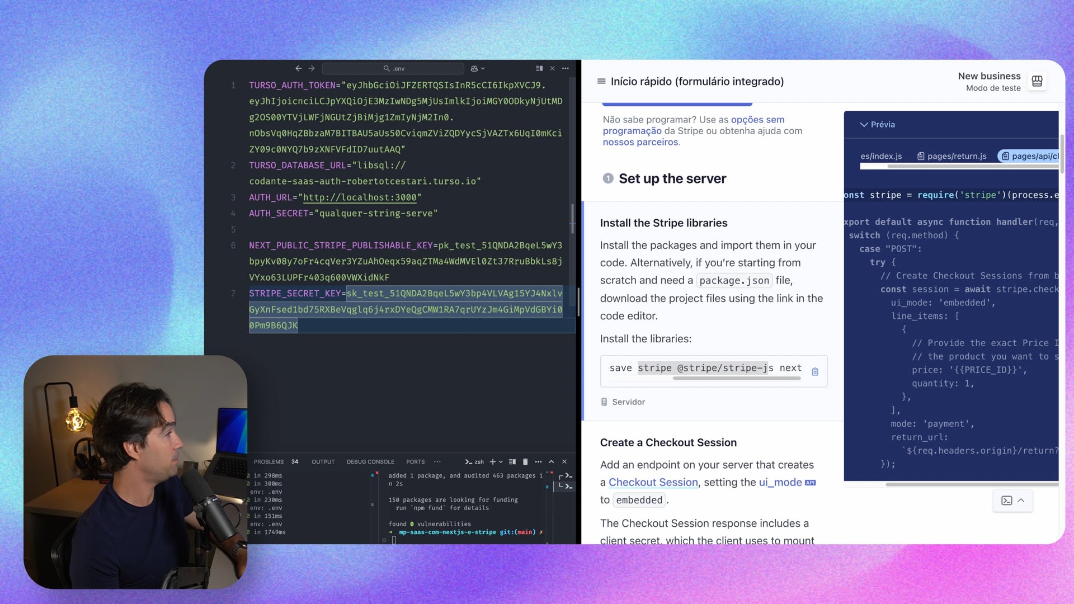The height and width of the screenshot is (604, 1074).
Task: Expand the floating console widget chevron
Action: (x=1021, y=501)
